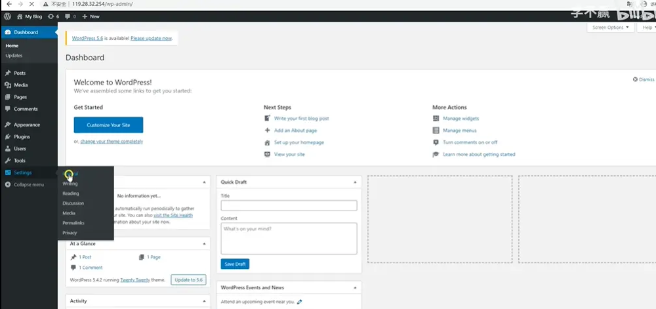656x309 pixels.
Task: Choose Reading from Settings submenu
Action: coord(71,194)
